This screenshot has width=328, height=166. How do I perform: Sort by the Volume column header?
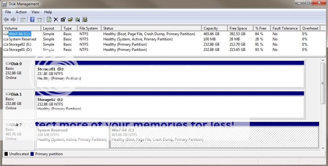pyautogui.click(x=22, y=28)
